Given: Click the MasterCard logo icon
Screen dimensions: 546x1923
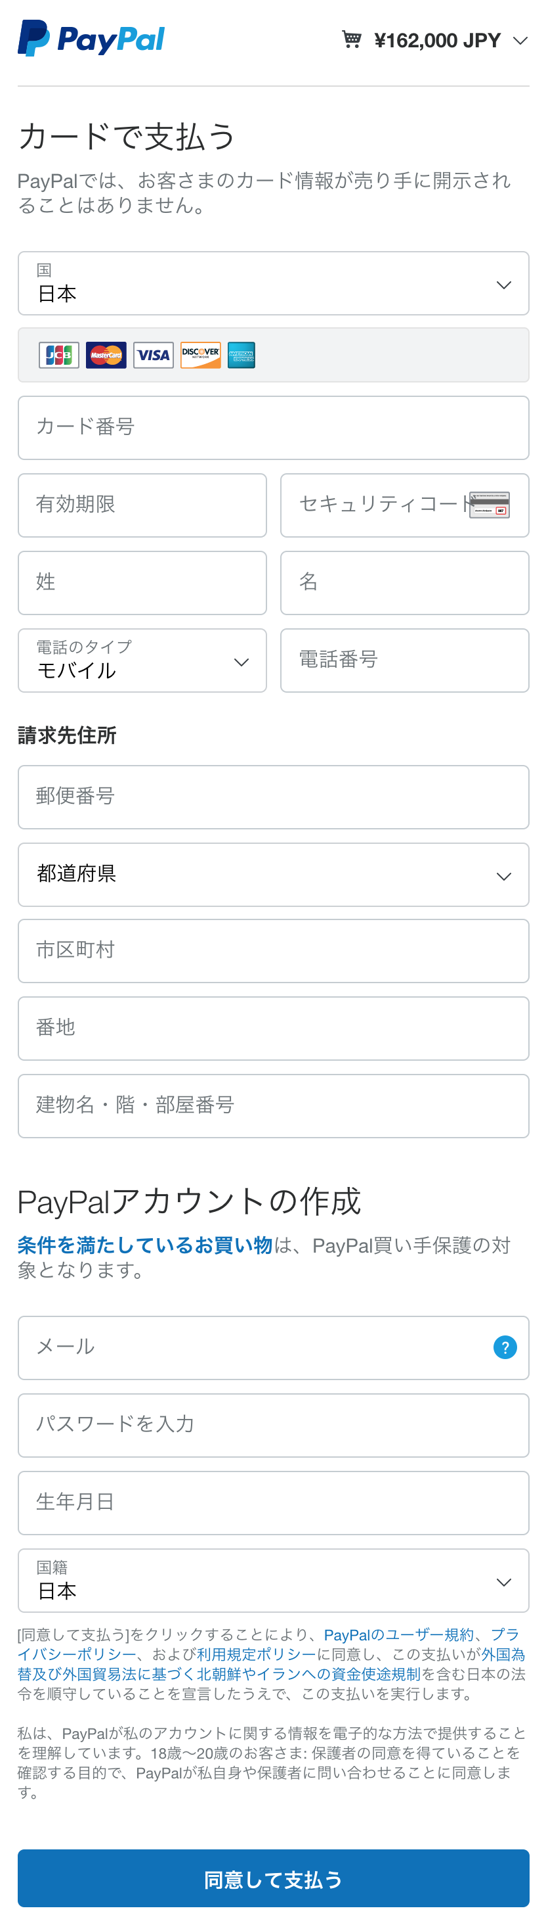Looking at the screenshot, I should pos(106,356).
